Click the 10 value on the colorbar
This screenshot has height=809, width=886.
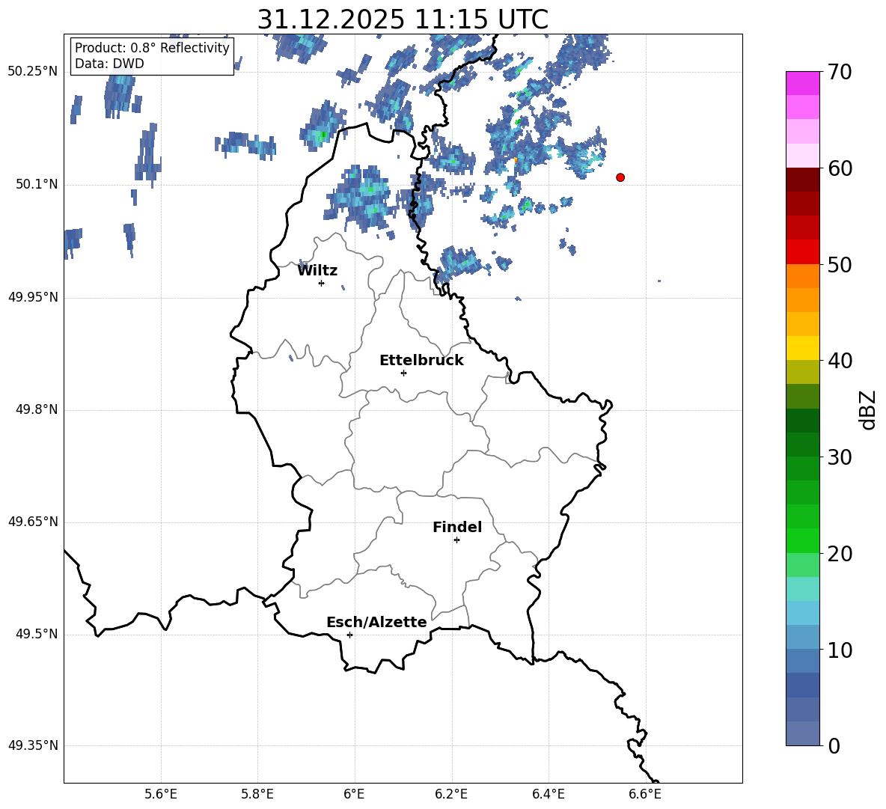[840, 650]
